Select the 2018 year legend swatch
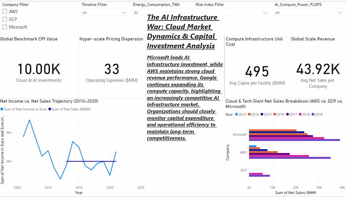Viewport: 346px width, 197px height. point(300,114)
